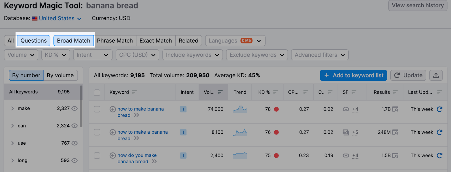The height and width of the screenshot is (172, 451).
Task: Switch group sorting to By volume
Action: [60, 75]
